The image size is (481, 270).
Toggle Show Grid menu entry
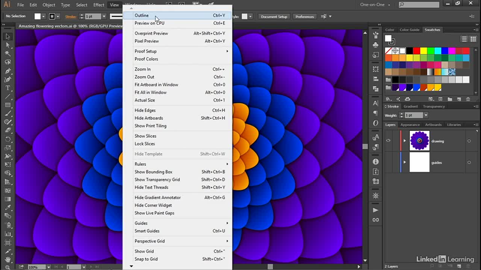coord(177,251)
